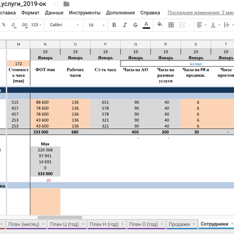
Task: Select total cell 200
Action: (x=166, y=132)
